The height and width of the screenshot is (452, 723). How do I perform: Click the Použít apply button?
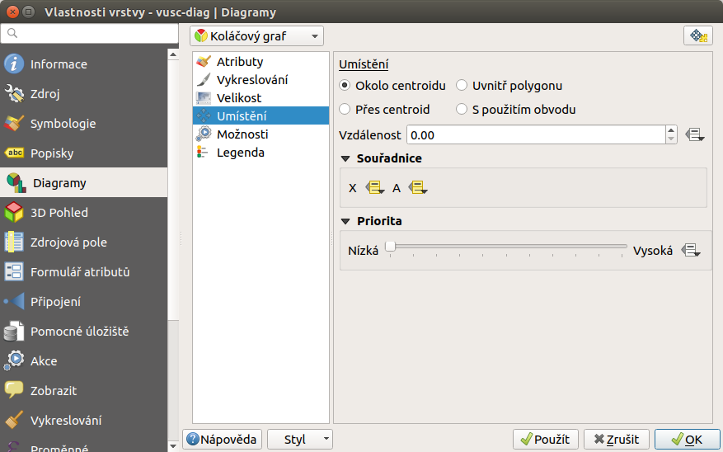click(x=546, y=439)
